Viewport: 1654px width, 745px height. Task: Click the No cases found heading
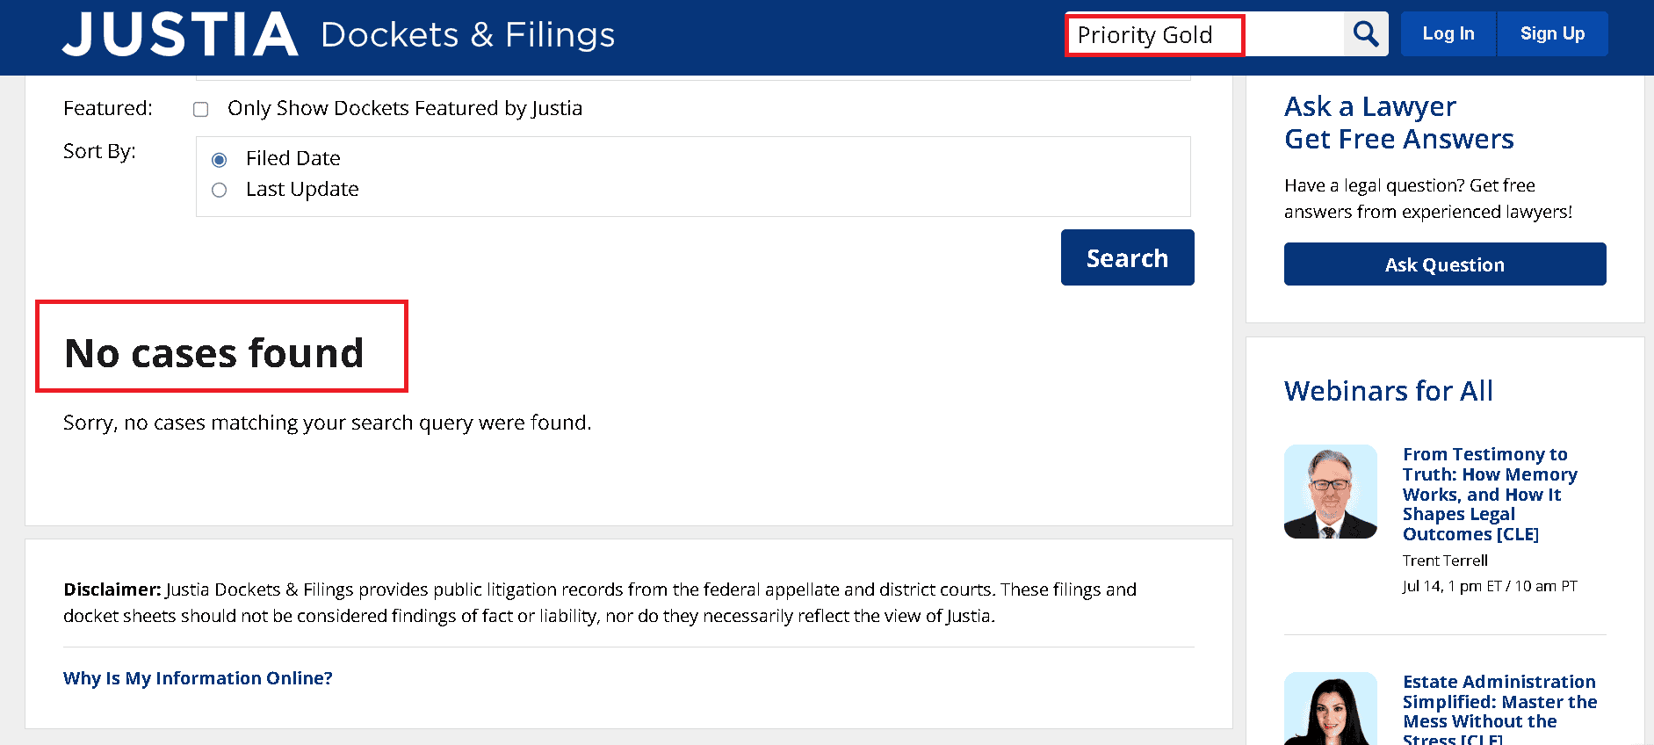tap(214, 353)
